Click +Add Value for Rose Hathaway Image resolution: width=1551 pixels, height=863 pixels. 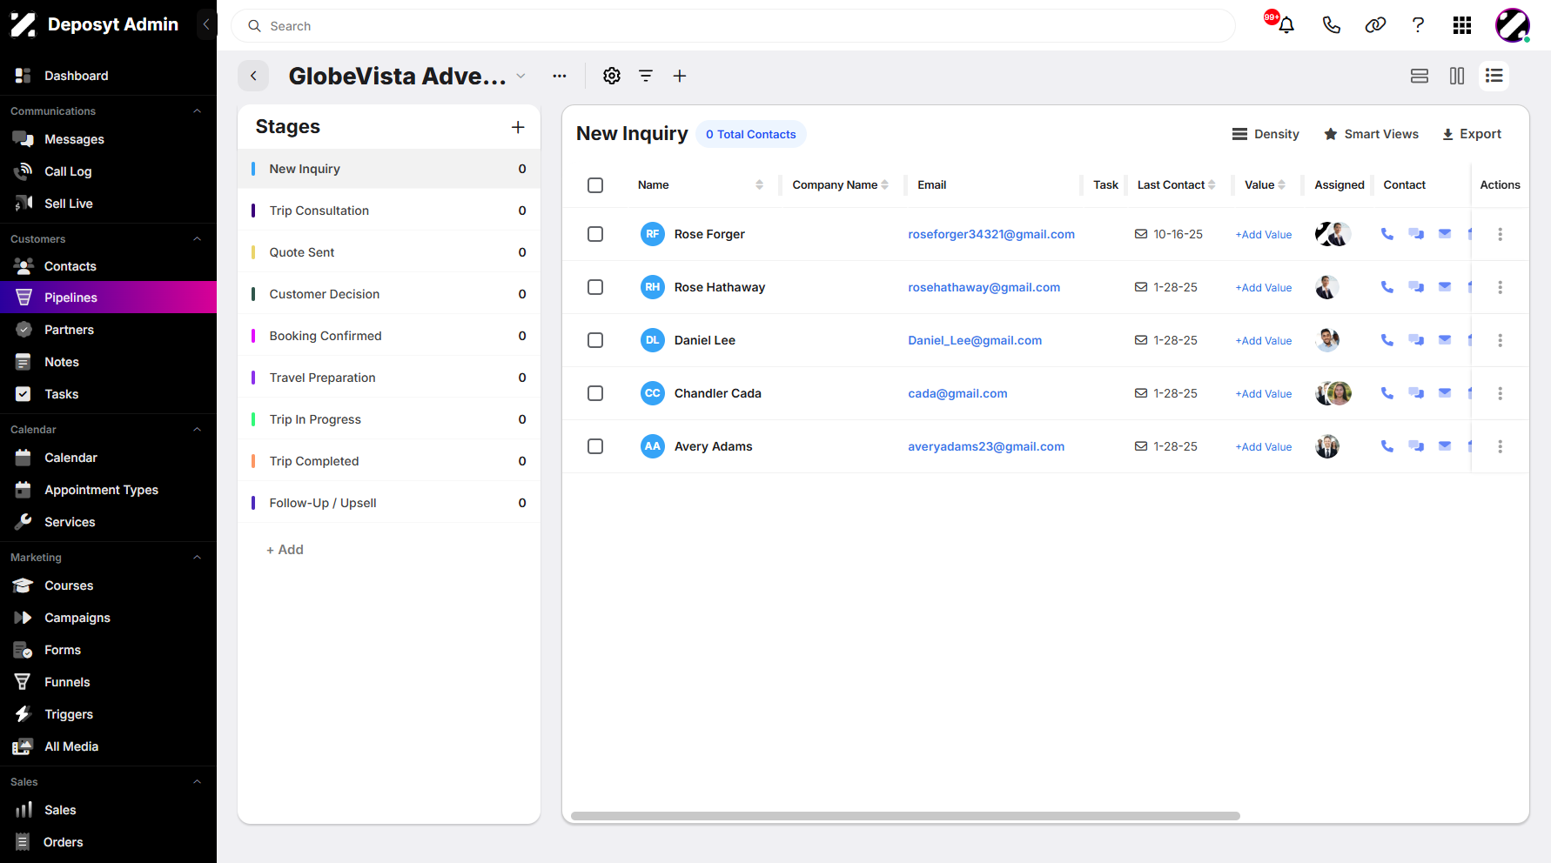coord(1264,288)
